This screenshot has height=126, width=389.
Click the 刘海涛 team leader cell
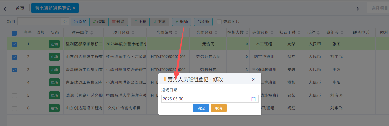pyautogui.click(x=336, y=95)
